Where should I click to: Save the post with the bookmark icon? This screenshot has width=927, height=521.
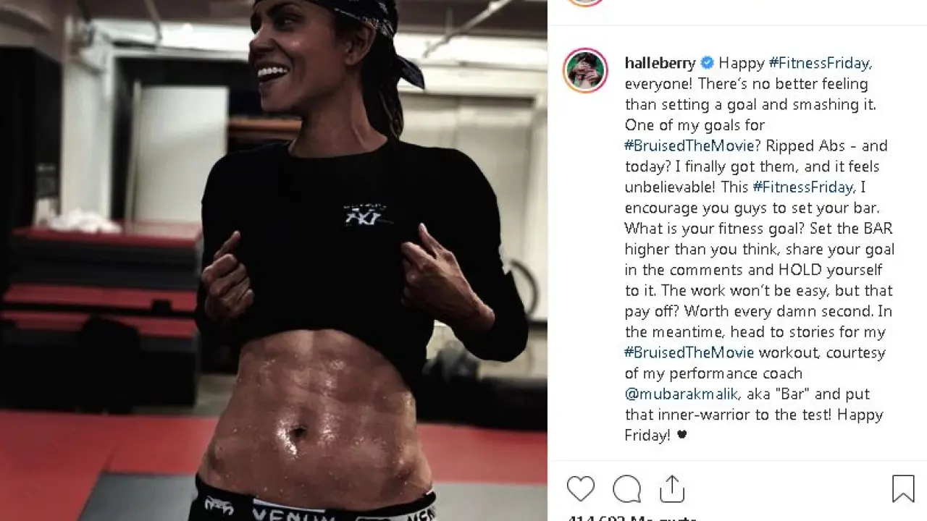[x=903, y=488]
